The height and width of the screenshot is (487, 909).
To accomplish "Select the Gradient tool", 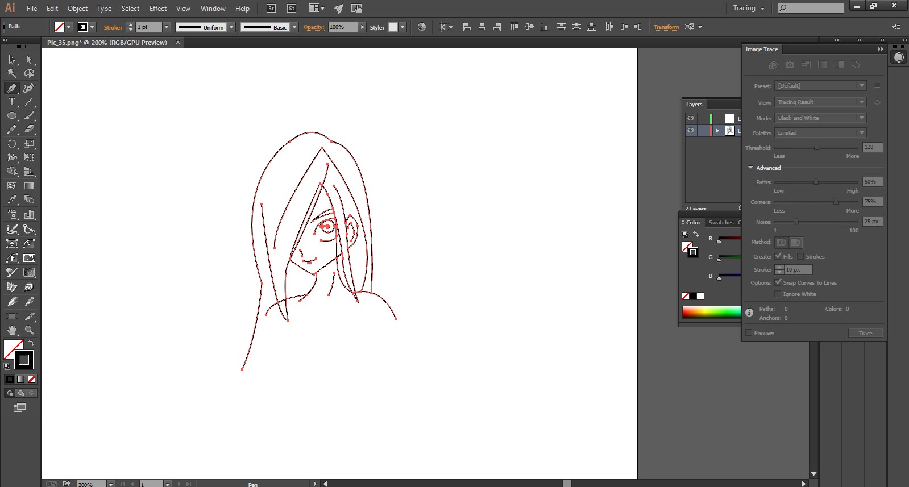I will click(29, 186).
